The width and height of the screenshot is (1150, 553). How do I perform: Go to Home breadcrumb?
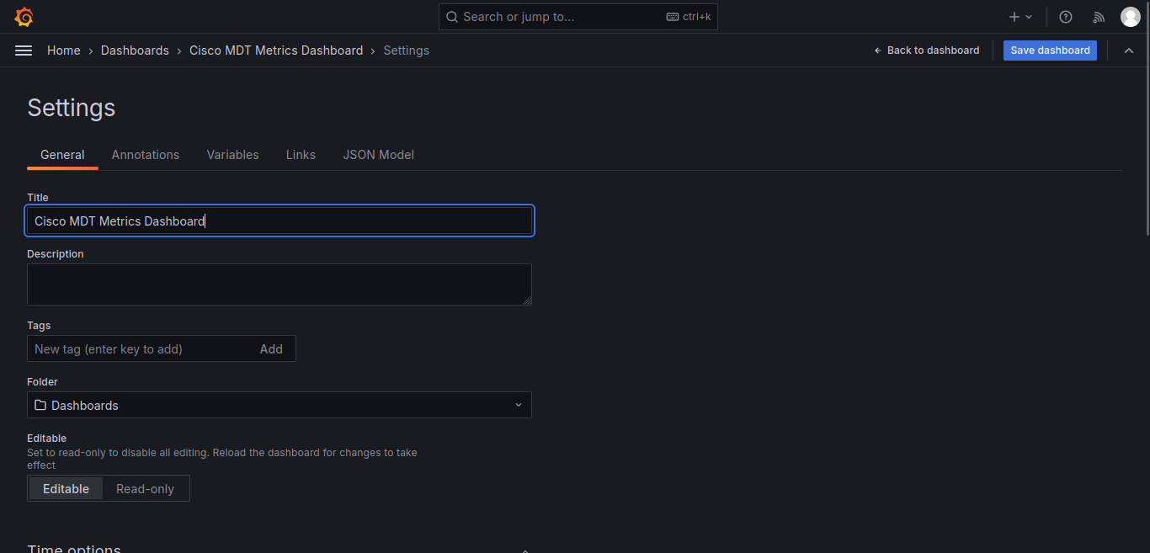pos(64,51)
